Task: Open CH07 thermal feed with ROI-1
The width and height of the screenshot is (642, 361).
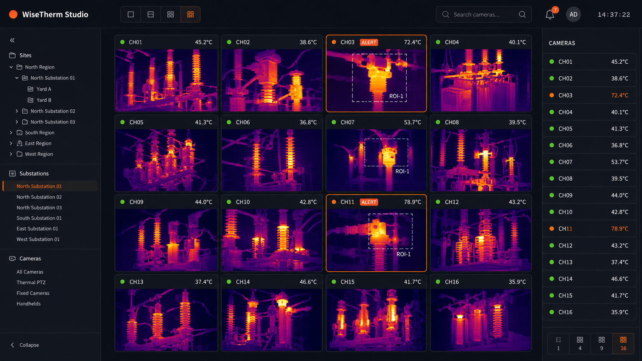Action: [x=376, y=160]
